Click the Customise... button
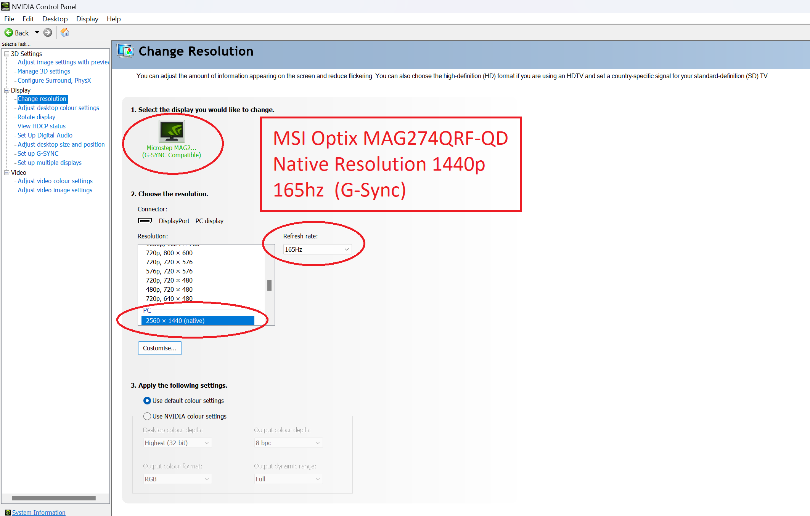This screenshot has width=810, height=516. point(160,348)
